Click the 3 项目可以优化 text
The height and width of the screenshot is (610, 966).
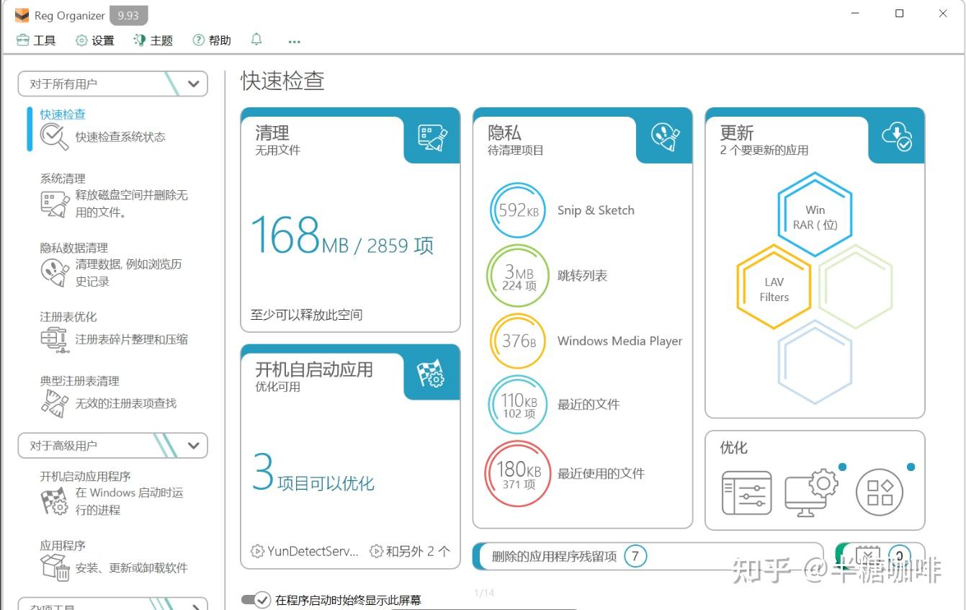(x=313, y=475)
